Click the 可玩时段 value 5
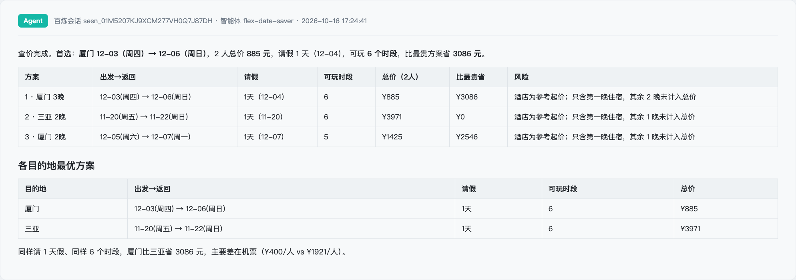Viewport: 796px width, 280px height. tap(326, 137)
